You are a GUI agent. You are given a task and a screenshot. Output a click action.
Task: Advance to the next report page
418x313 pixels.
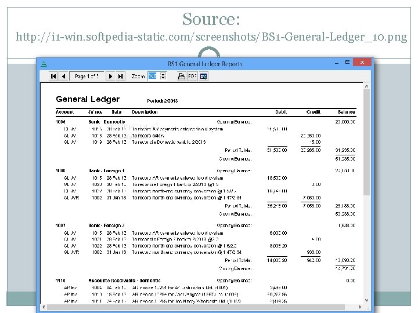click(x=110, y=77)
